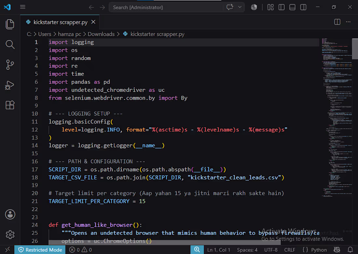Image resolution: width=358 pixels, height=254 pixels.
Task: Open the Search view in activity bar
Action: tap(10, 44)
